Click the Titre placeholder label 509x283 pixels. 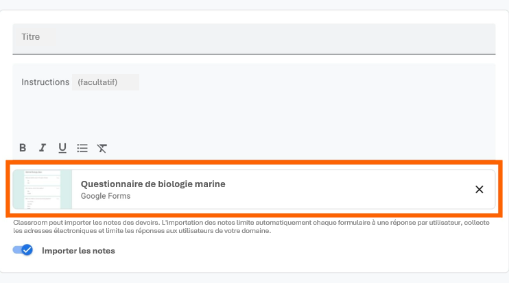coord(31,37)
